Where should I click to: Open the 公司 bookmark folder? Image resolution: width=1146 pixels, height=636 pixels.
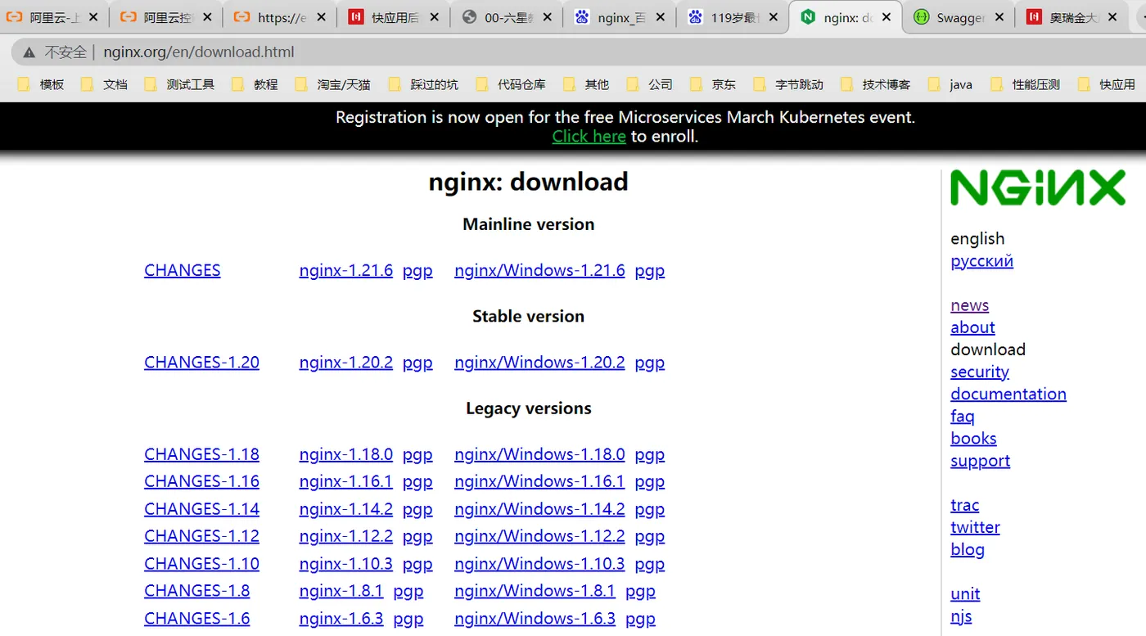[x=649, y=84]
